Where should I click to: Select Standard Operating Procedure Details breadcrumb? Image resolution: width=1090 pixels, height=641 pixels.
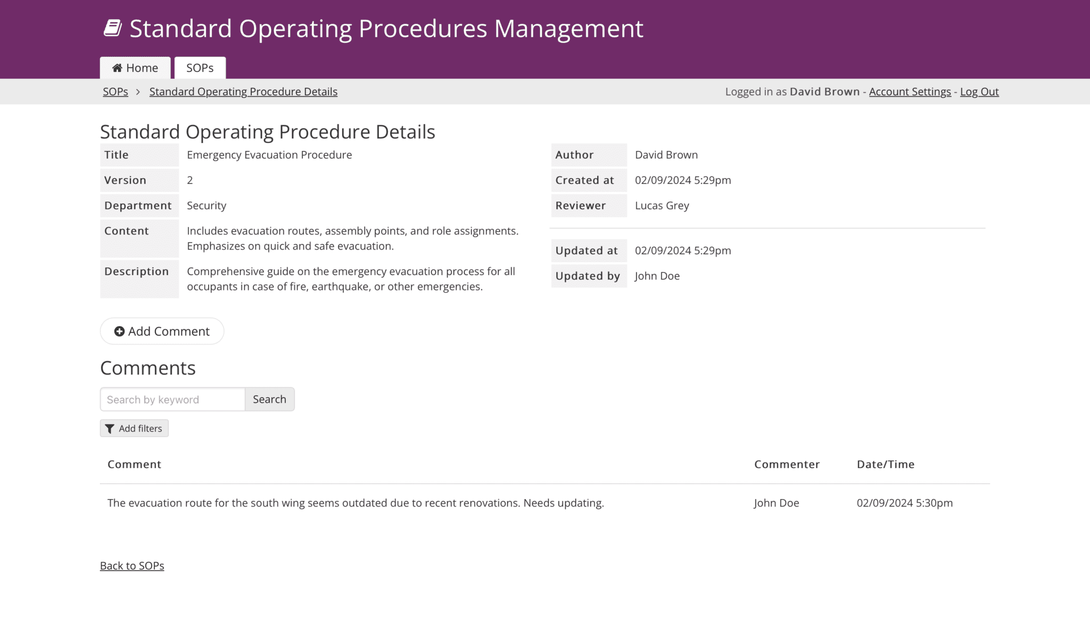click(x=243, y=91)
